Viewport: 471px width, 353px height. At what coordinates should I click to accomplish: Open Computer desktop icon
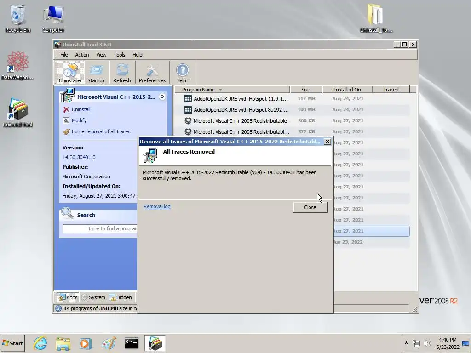click(53, 18)
